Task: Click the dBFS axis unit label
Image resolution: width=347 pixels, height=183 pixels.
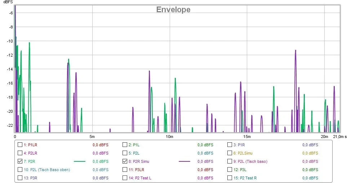Action: pyautogui.click(x=8, y=2)
